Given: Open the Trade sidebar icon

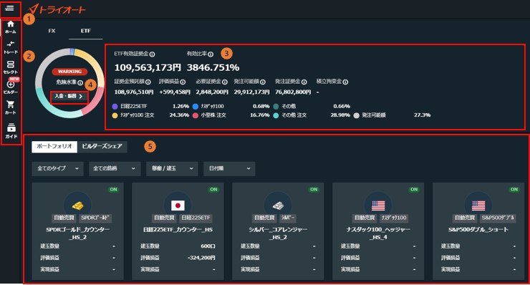Looking at the screenshot, I should pos(11,47).
